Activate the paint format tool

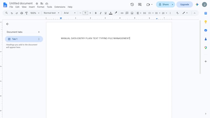pos(27,13)
